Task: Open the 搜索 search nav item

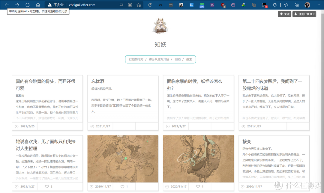Action: [189, 59]
